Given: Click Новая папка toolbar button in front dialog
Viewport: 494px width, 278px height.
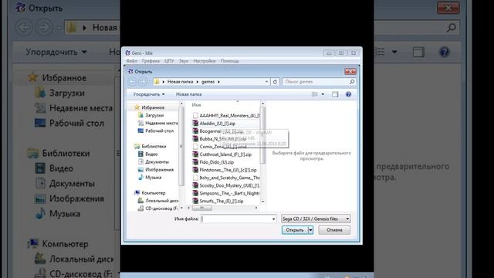Looking at the screenshot, I should coord(188,94).
